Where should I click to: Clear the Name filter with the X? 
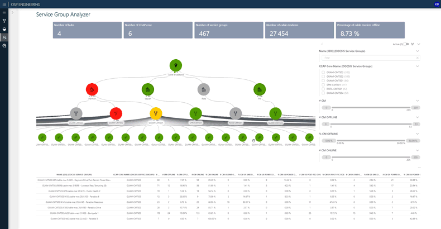click(x=418, y=58)
